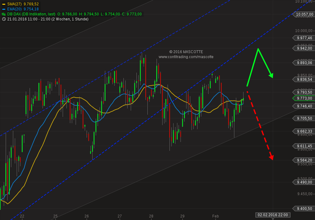
Task: Select date 25 on the time axis
Action: point(55,216)
